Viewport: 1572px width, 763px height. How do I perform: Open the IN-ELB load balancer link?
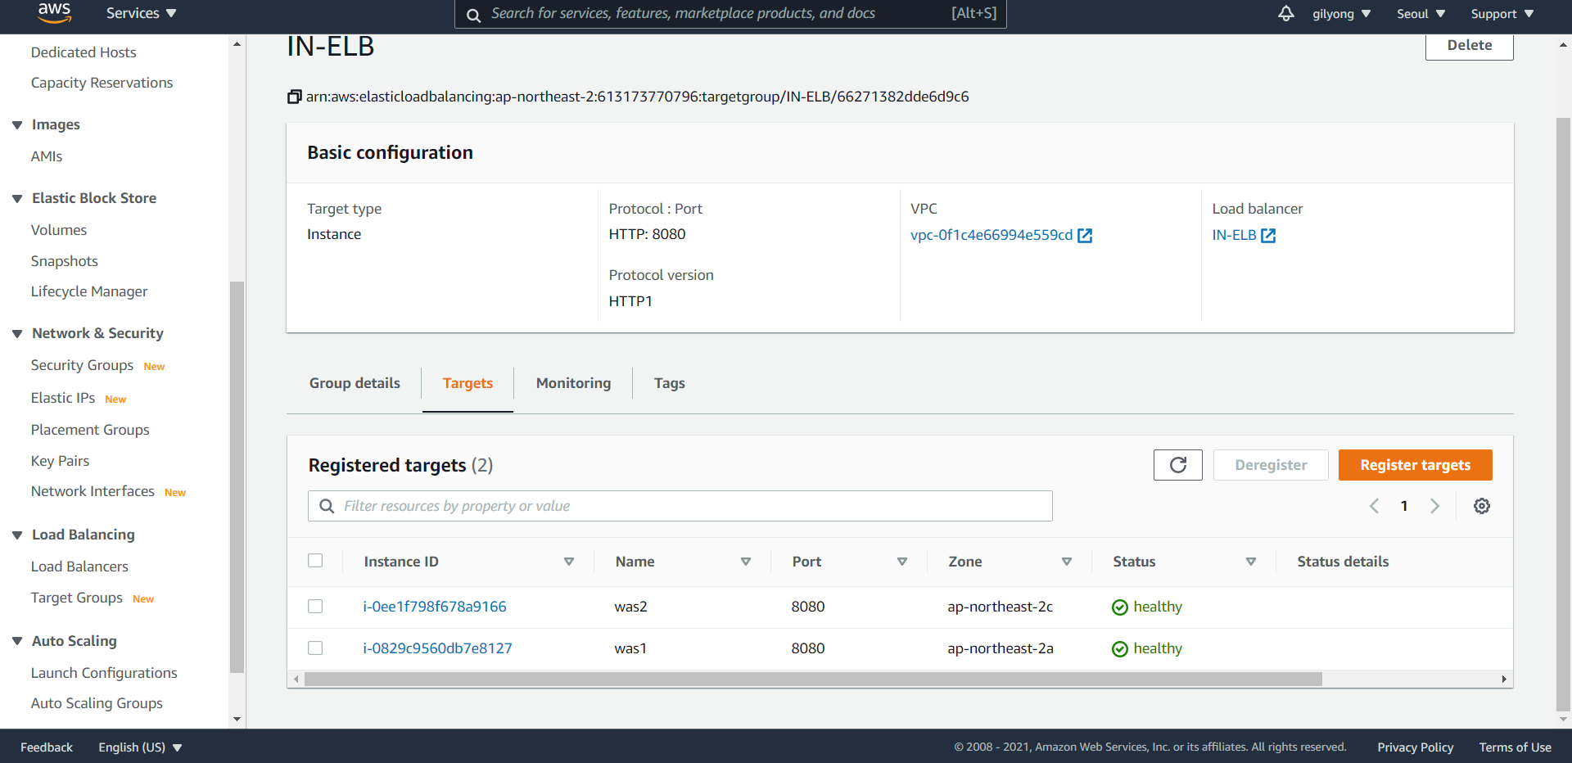1234,235
